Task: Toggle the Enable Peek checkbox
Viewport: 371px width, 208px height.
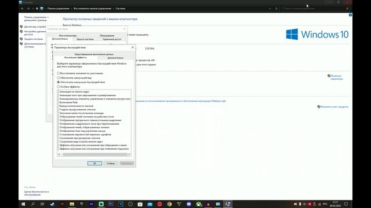Action: 58,102
